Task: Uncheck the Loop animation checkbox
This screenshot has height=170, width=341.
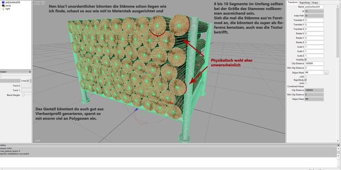Action: [27, 81]
